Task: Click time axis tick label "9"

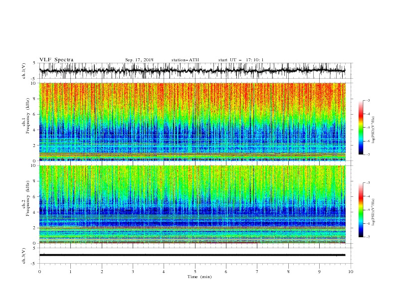Action: pyautogui.click(x=319, y=272)
